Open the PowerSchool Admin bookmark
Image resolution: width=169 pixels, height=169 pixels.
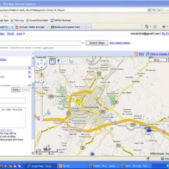(37, 20)
